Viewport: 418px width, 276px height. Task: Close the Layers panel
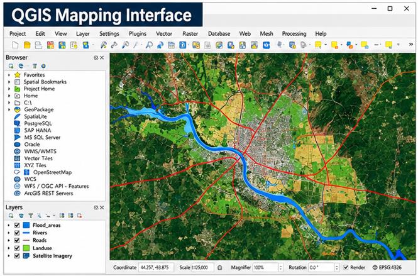pos(102,207)
